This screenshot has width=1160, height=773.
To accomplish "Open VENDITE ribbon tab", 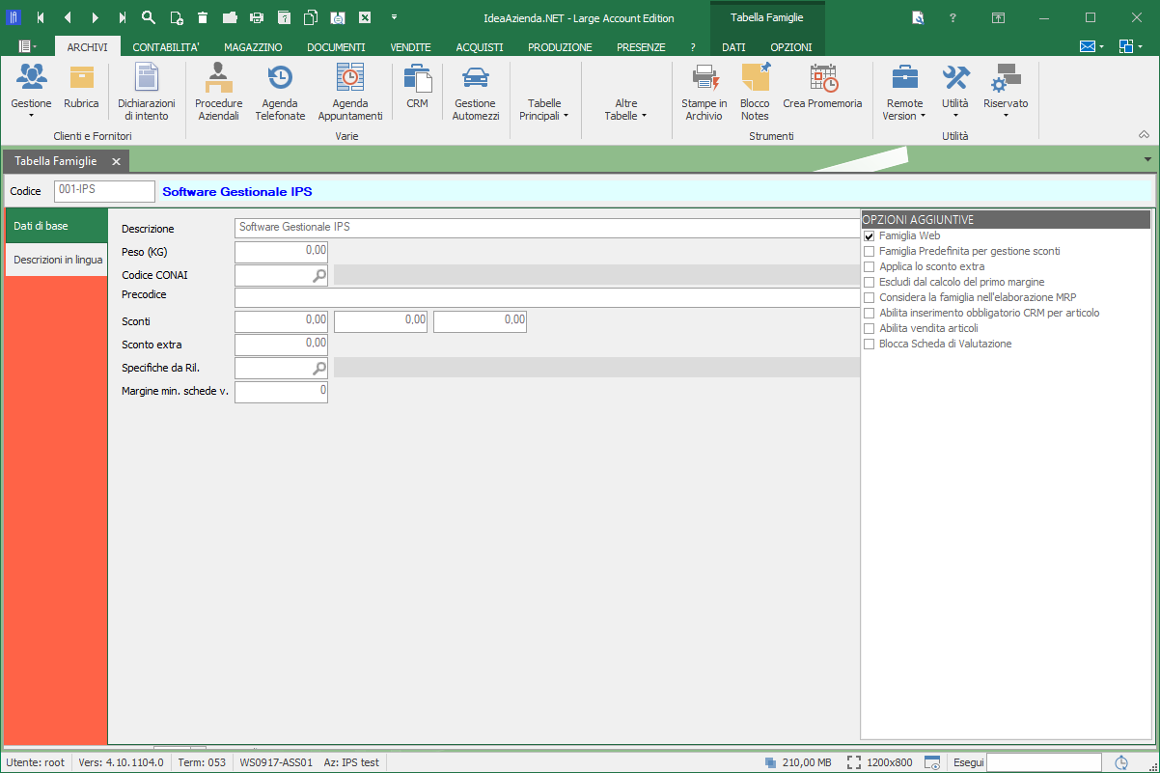I will (410, 47).
